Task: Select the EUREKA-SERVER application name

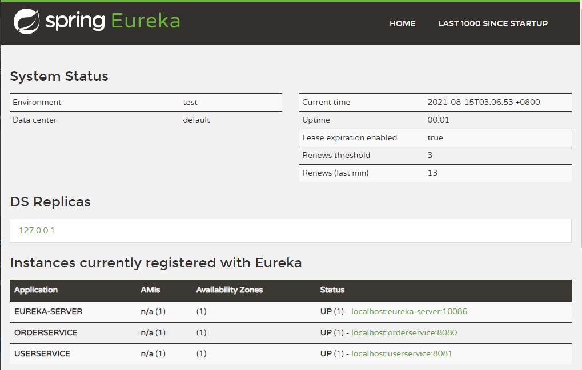Action: pyautogui.click(x=48, y=311)
